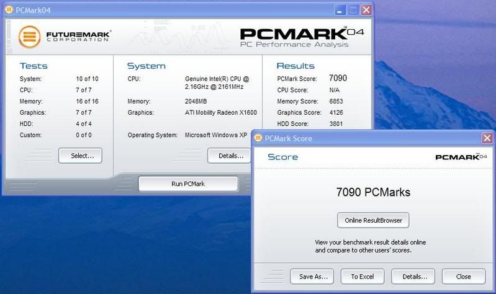Close the PCMark Score dialog via X
Viewport: 496px width, 294px height.
[x=487, y=138]
